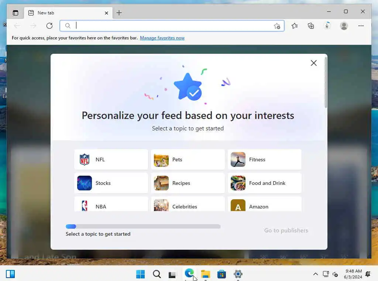Select the NFL topic
Image resolution: width=378 pixels, height=281 pixels.
pyautogui.click(x=111, y=159)
